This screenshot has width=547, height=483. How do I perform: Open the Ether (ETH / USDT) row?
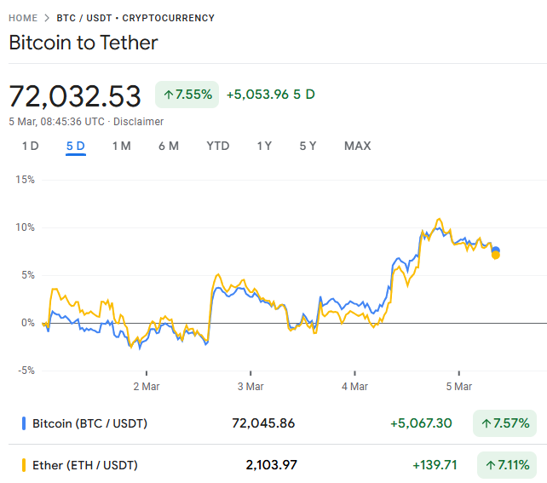click(85, 465)
